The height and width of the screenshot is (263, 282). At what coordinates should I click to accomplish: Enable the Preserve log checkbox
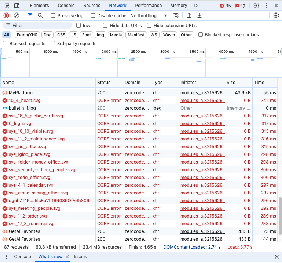[53, 16]
